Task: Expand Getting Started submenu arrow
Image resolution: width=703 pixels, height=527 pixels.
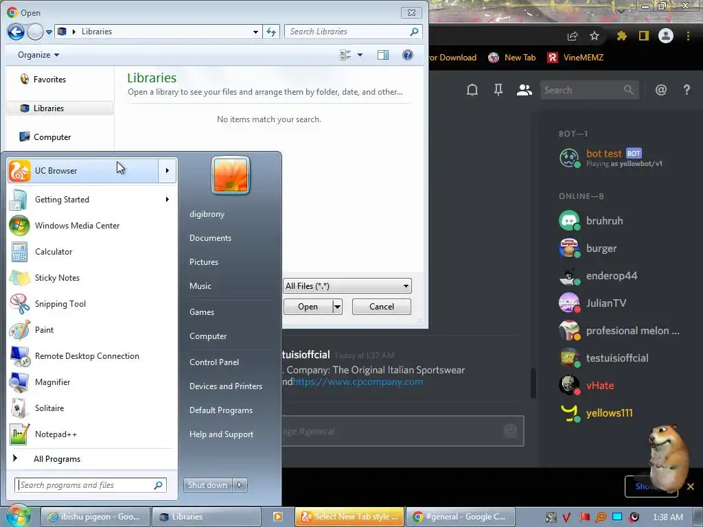Action: tap(168, 200)
